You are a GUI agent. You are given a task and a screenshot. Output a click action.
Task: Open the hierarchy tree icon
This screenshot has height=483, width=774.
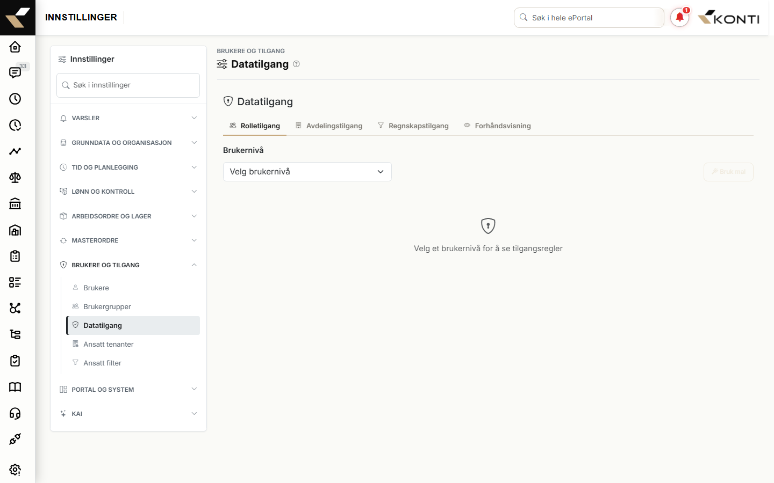15,334
